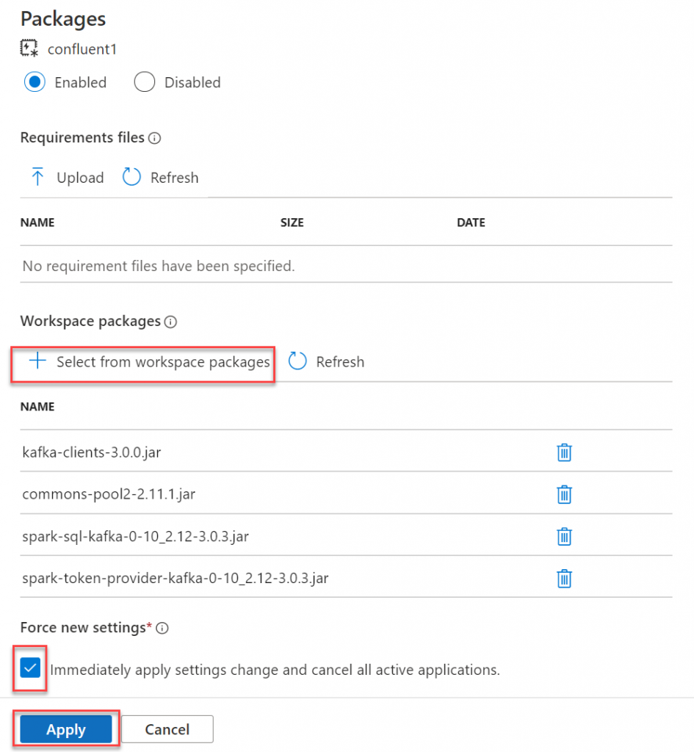Open the info tooltip beside Force new settings
The height and width of the screenshot is (752, 694).
click(162, 629)
